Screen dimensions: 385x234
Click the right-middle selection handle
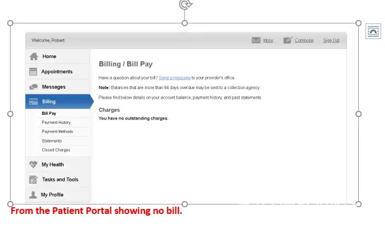pos(358,114)
